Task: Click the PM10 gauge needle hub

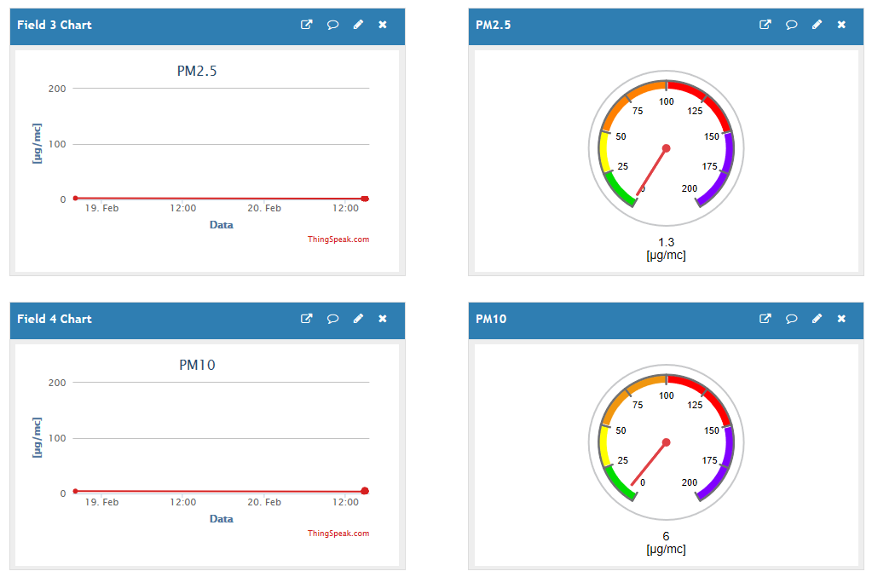Action: (x=667, y=442)
